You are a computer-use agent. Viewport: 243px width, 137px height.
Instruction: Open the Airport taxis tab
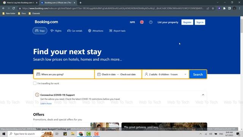117,31
